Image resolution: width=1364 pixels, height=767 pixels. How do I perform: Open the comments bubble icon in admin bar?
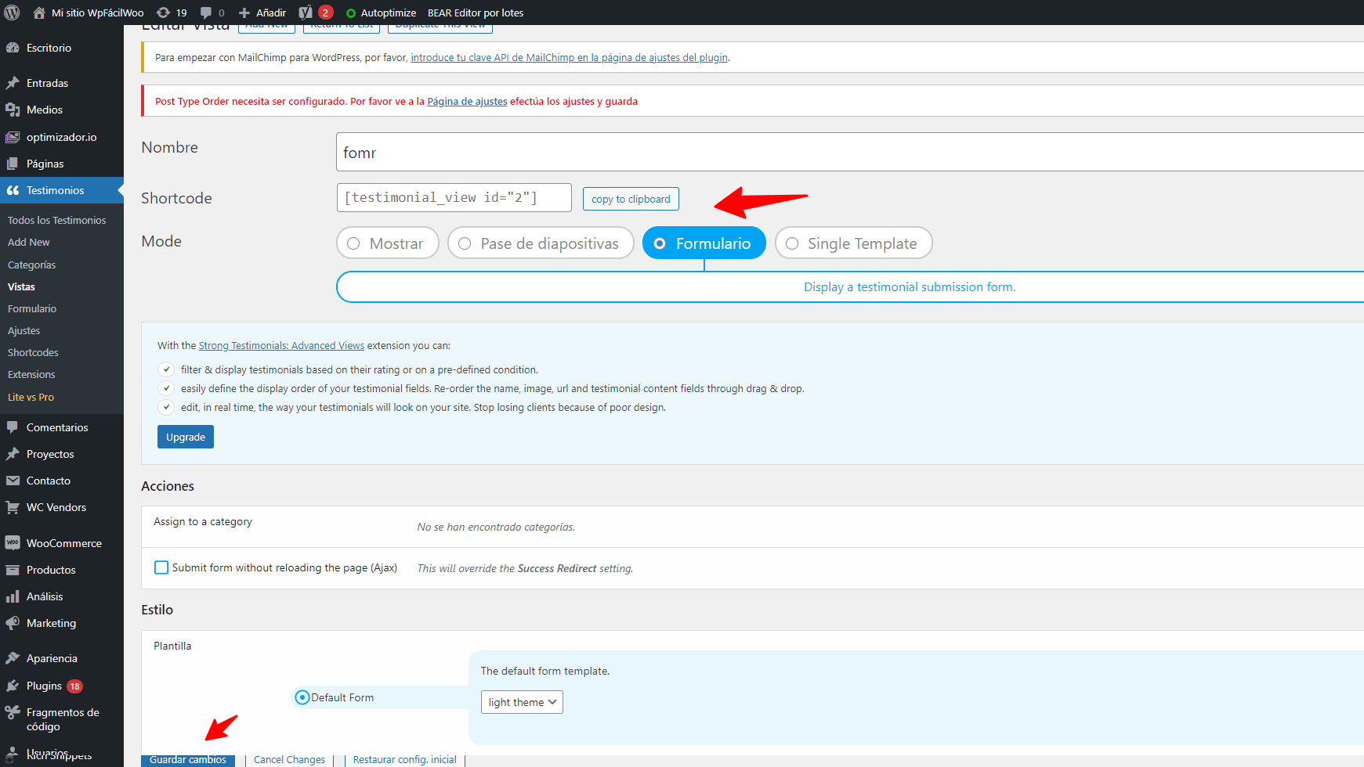point(206,13)
